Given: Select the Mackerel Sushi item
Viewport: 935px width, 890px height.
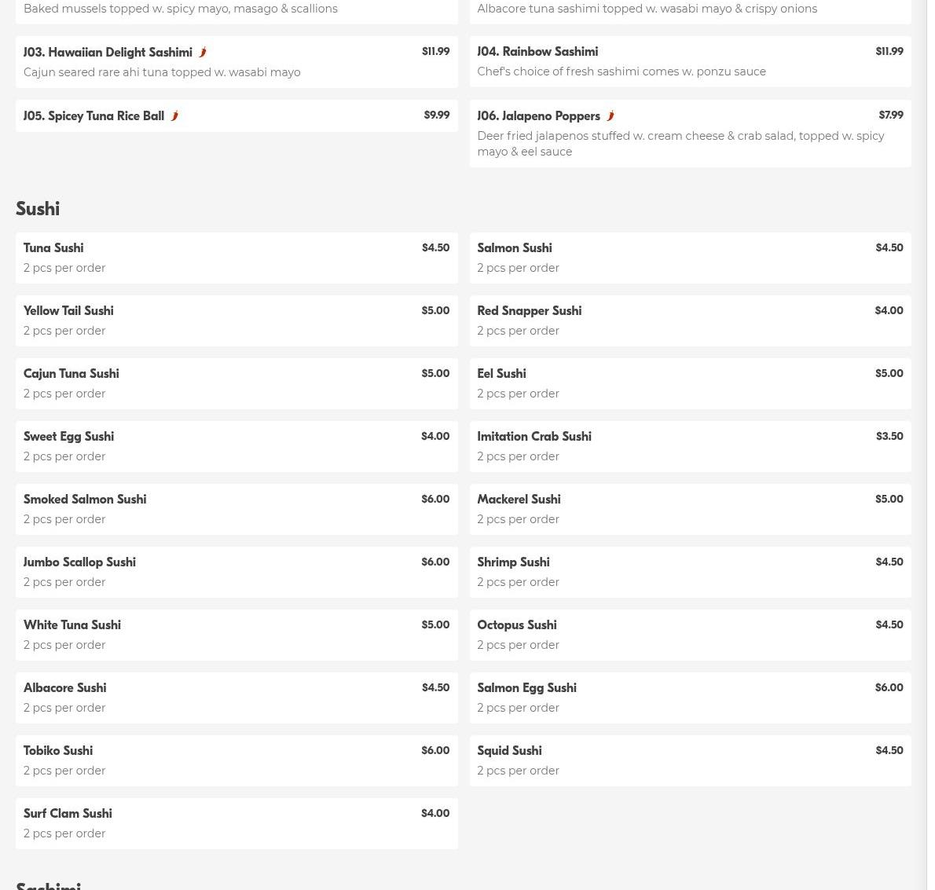Looking at the screenshot, I should pos(689,509).
